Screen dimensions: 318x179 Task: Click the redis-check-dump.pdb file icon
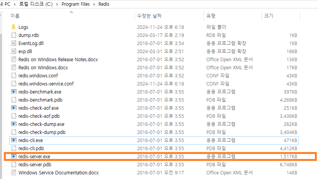[x=13, y=132]
